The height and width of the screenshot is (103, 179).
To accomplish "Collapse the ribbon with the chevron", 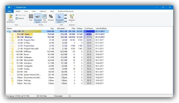I will [171, 11].
